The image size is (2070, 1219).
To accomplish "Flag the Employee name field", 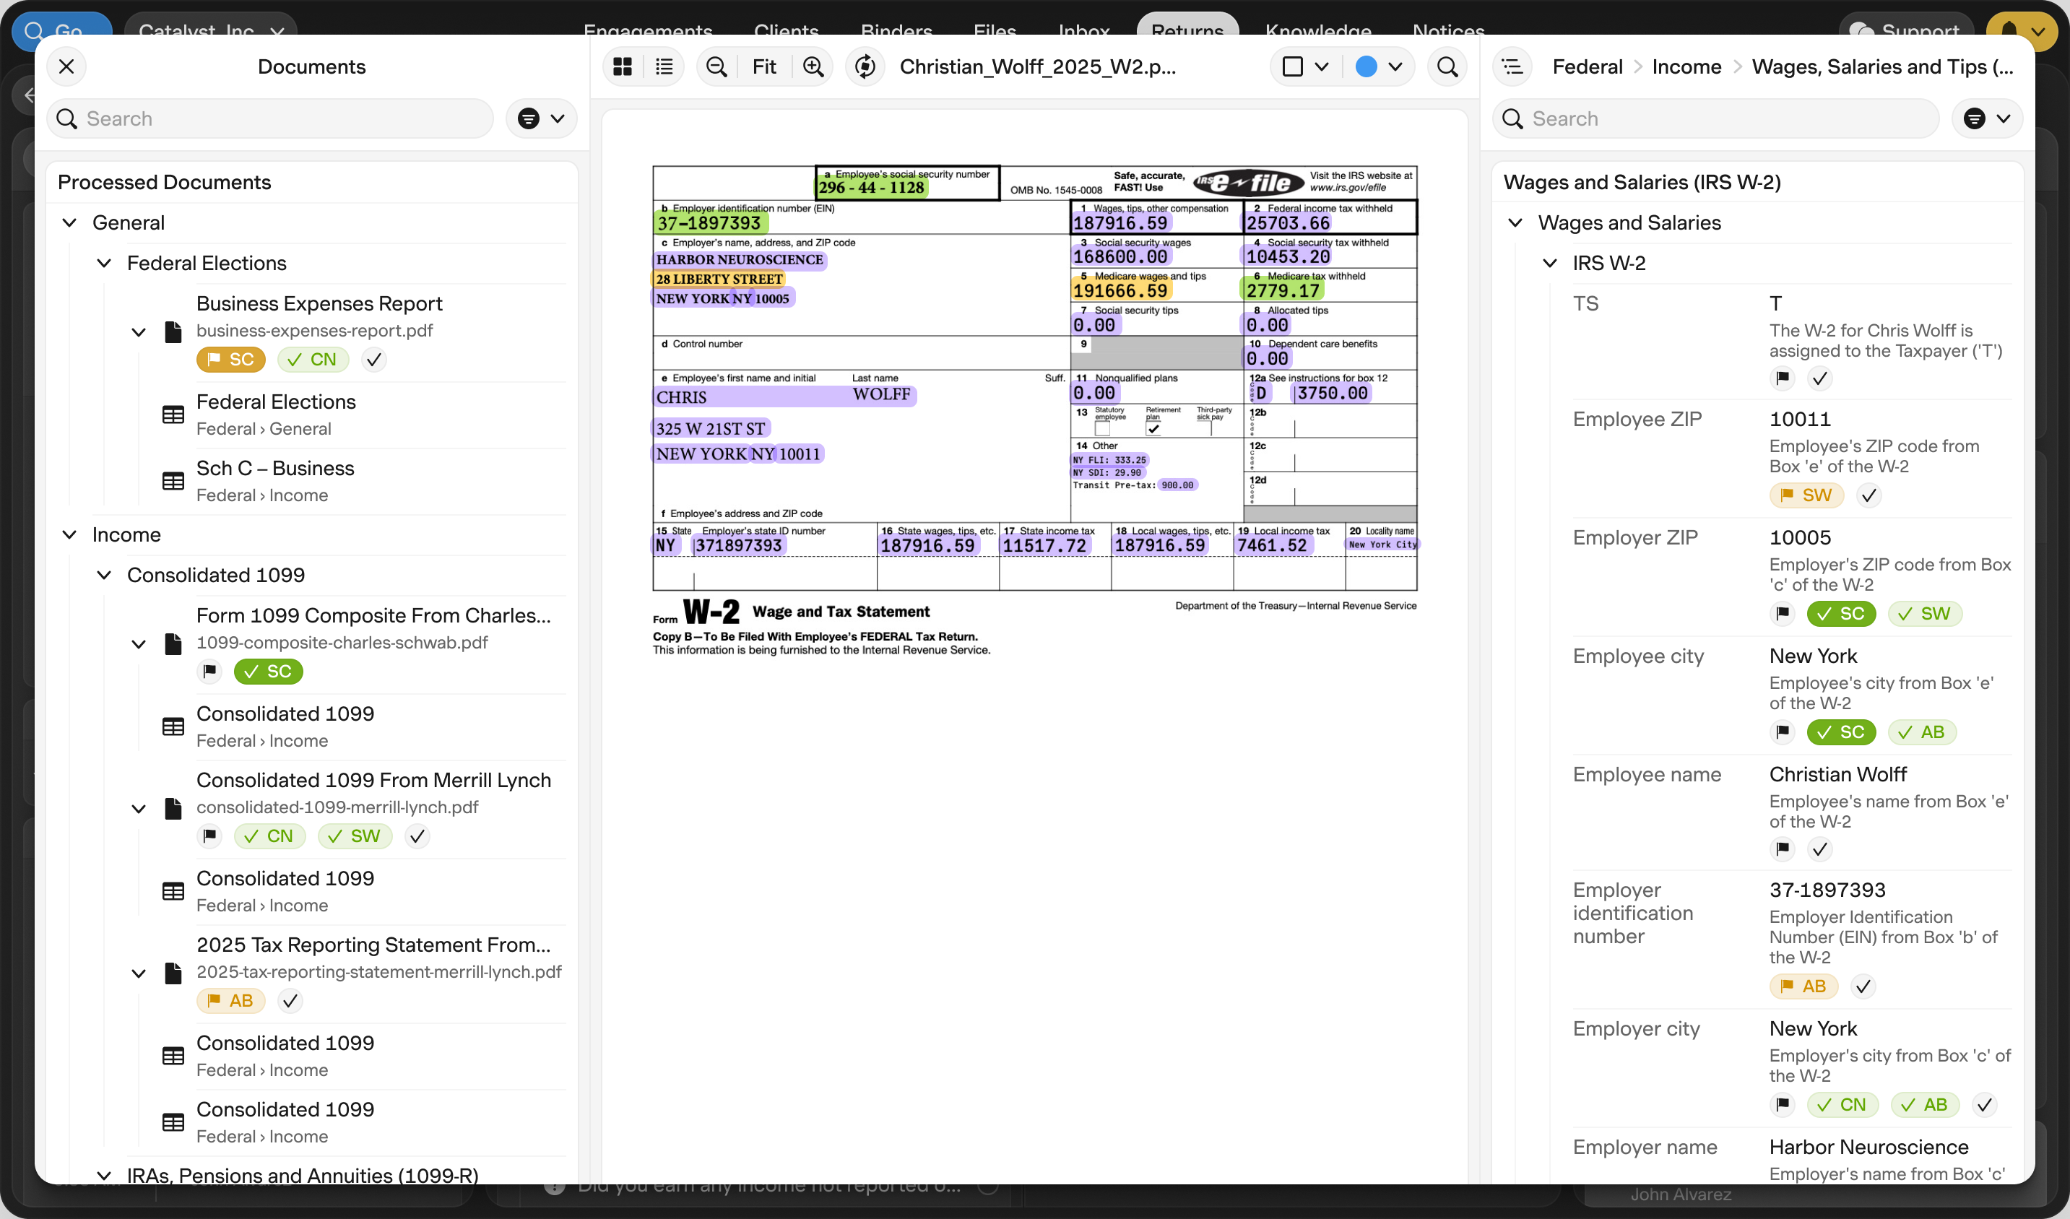I will click(x=1782, y=849).
